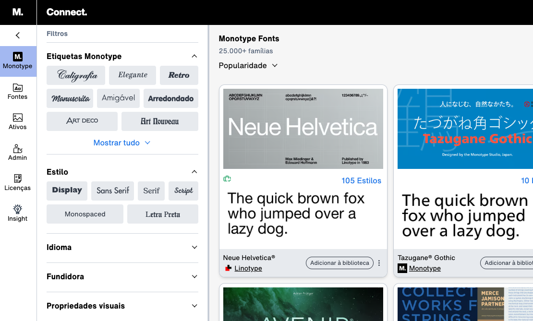Expand the Fundidora filter section

pos(122,277)
